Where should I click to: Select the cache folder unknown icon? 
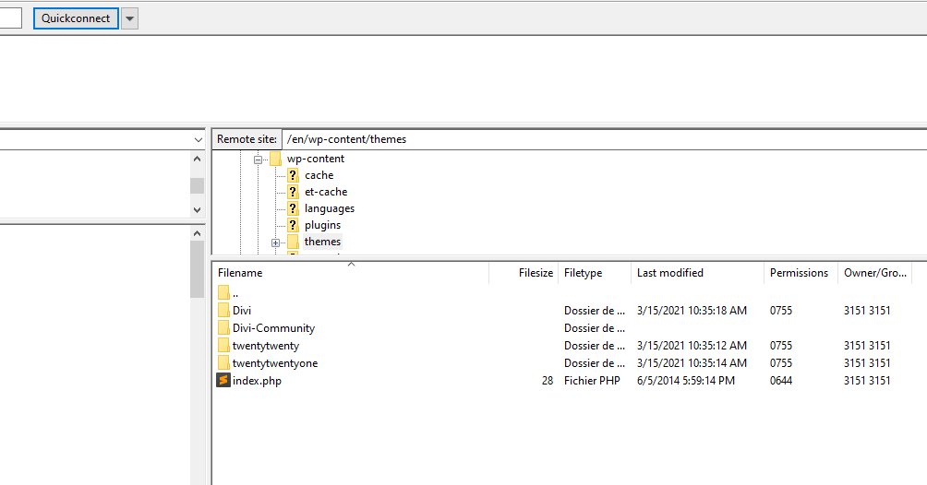coord(293,175)
